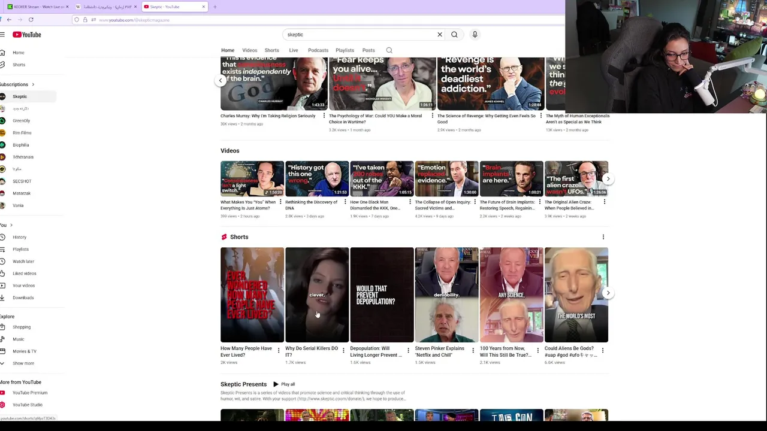This screenshot has width=767, height=431.
Task: Expand Subscriptions section chevron
Action: (x=33, y=84)
